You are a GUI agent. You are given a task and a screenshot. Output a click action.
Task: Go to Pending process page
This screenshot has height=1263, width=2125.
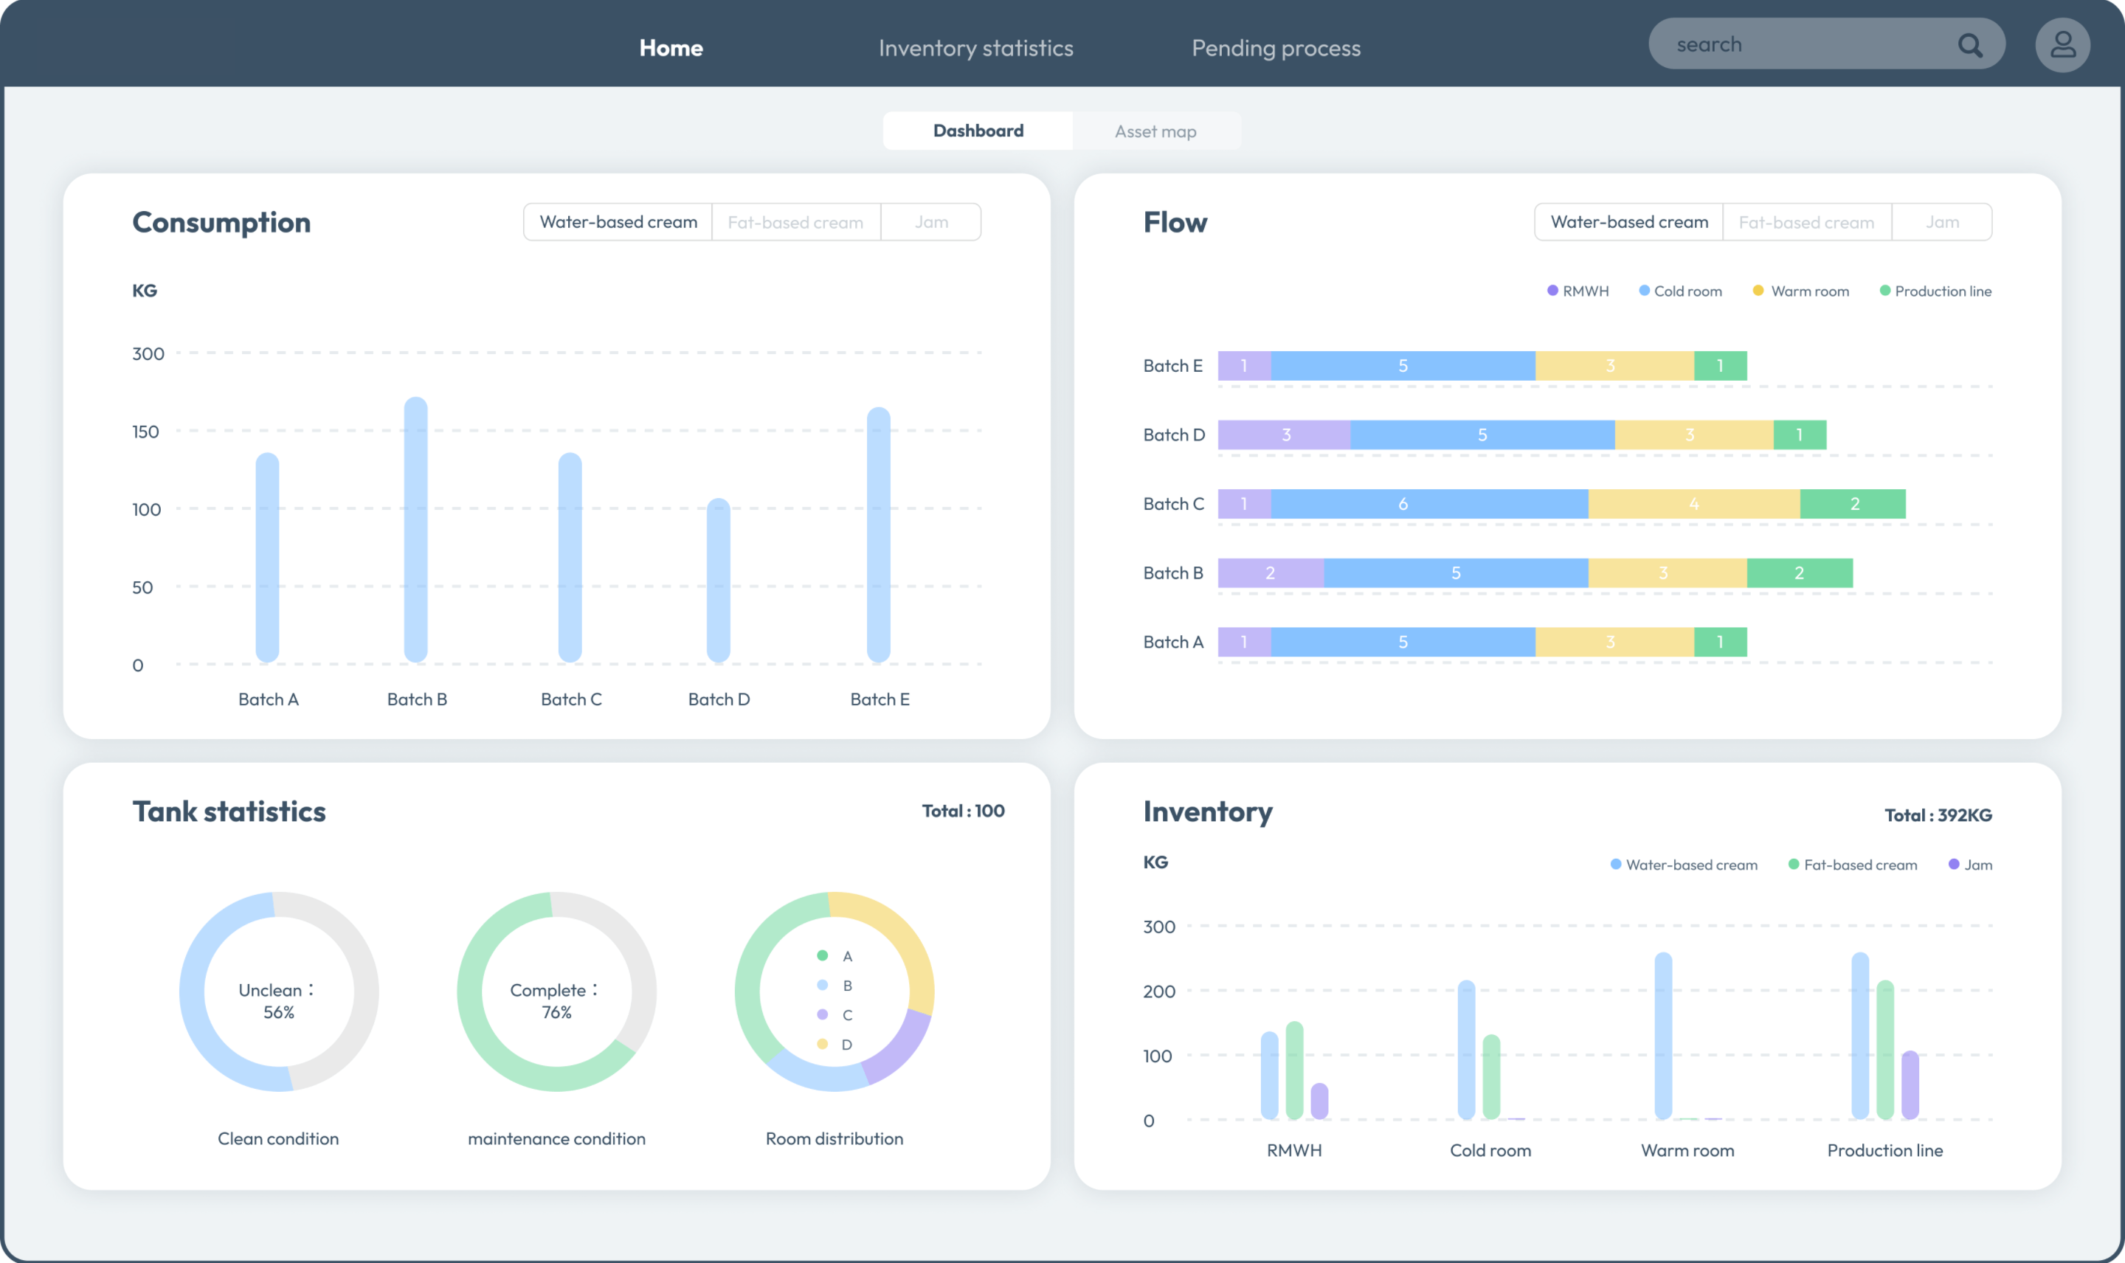(1276, 48)
